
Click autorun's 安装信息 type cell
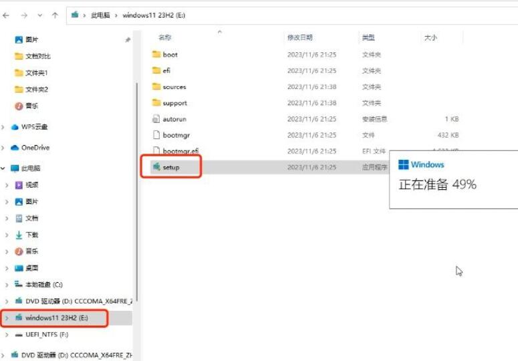pyautogui.click(x=374, y=119)
